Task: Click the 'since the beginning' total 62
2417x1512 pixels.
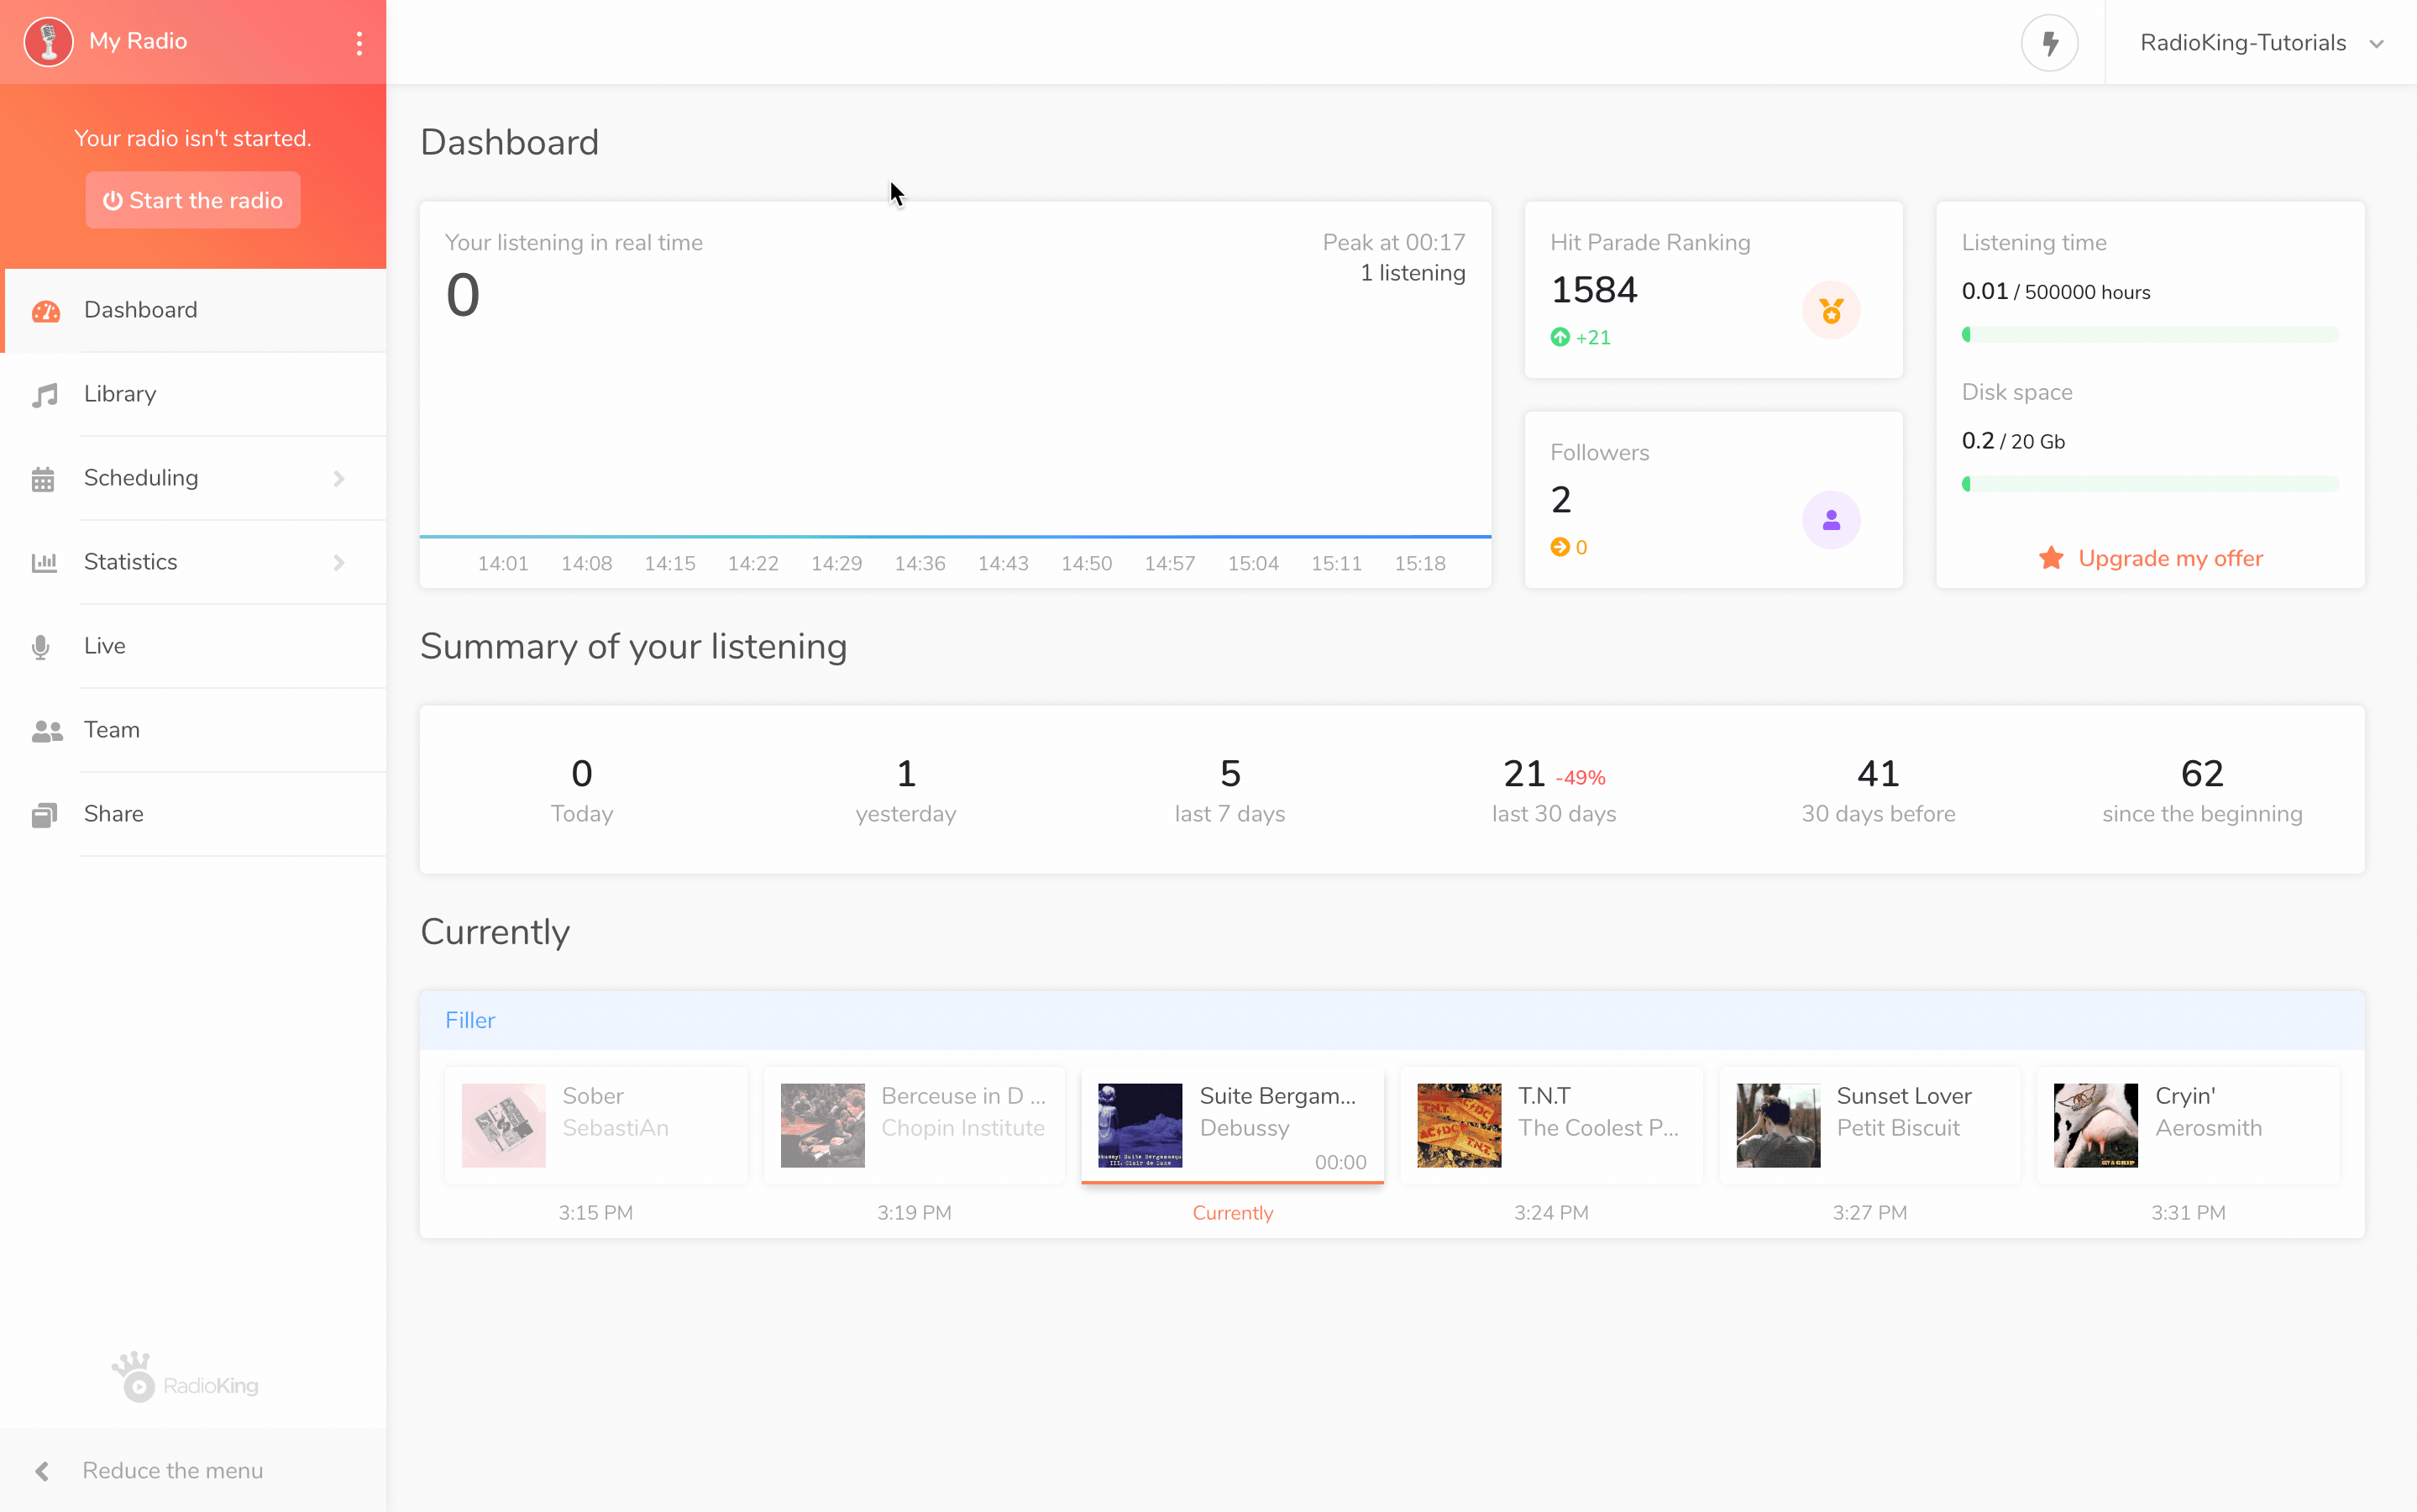Action: pyautogui.click(x=2202, y=774)
